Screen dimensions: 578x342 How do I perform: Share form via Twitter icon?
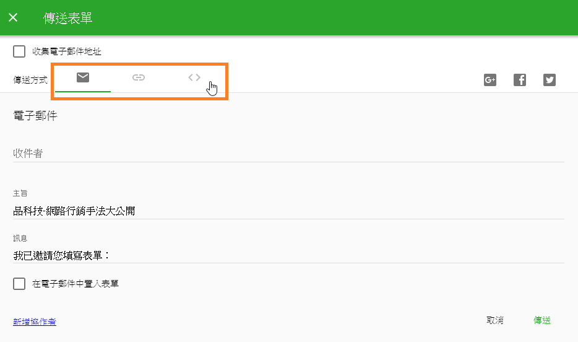tap(550, 80)
